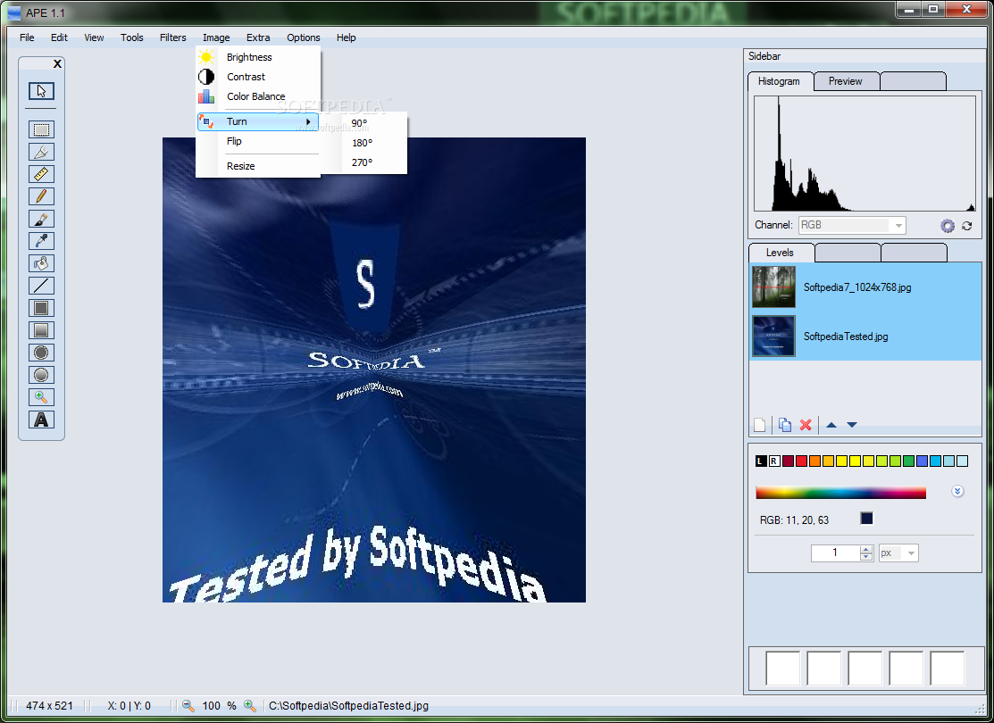
Task: Activate the magnifier zoom tool in toolbox
Action: pyautogui.click(x=41, y=397)
